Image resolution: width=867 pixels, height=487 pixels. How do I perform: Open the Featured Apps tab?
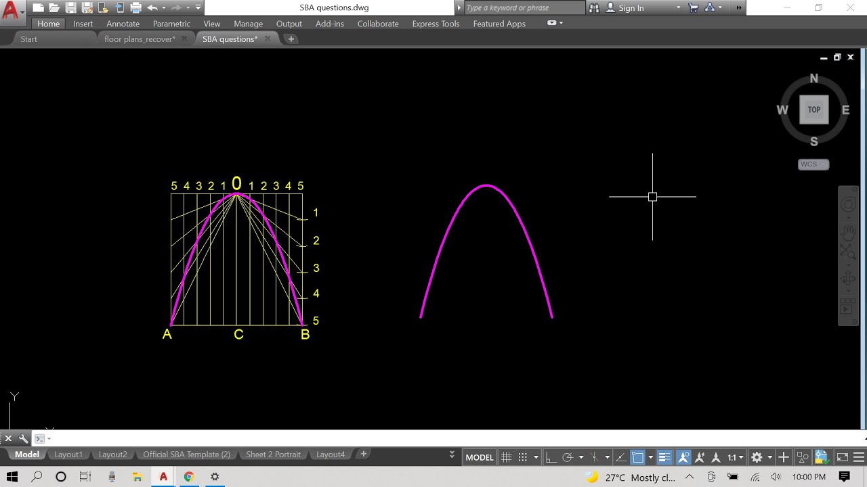pyautogui.click(x=499, y=24)
